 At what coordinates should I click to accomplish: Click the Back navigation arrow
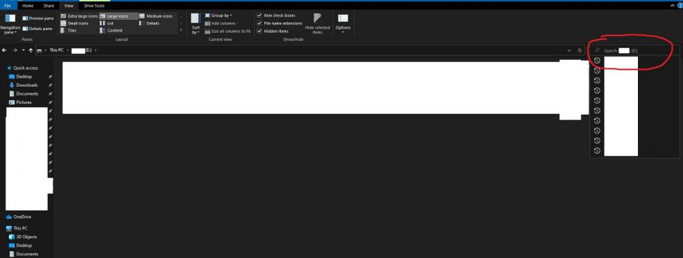click(x=4, y=51)
